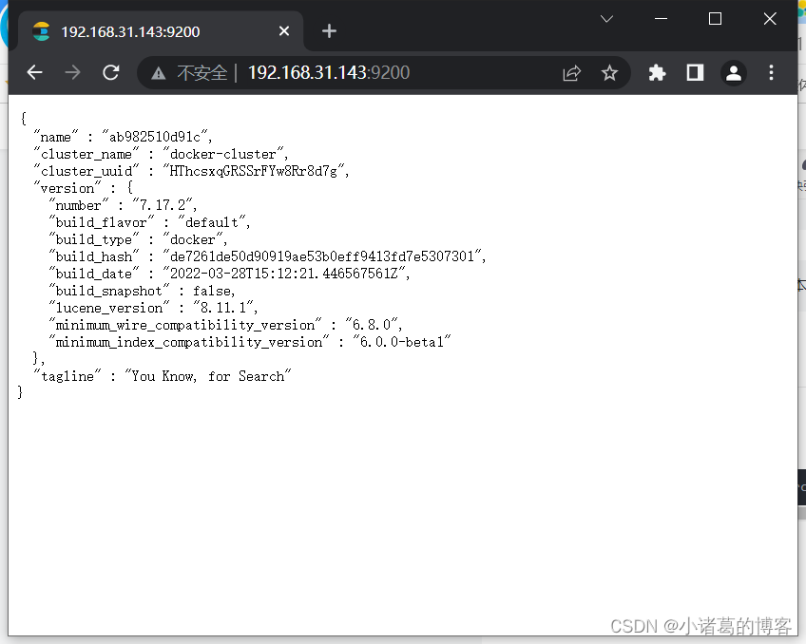Open the Chrome three-dot menu
This screenshot has height=644, width=806.
[771, 72]
